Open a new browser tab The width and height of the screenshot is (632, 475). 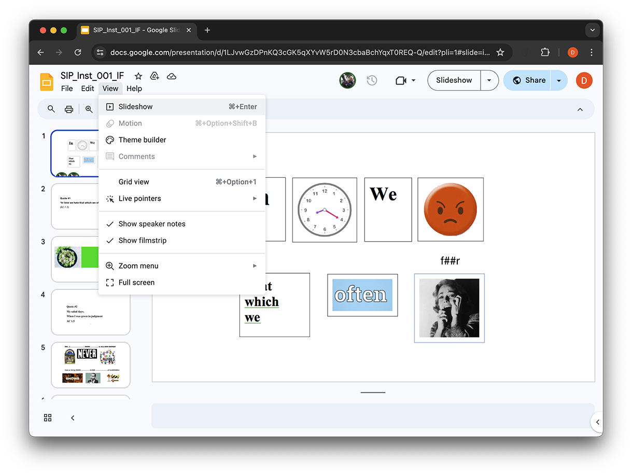click(x=207, y=30)
